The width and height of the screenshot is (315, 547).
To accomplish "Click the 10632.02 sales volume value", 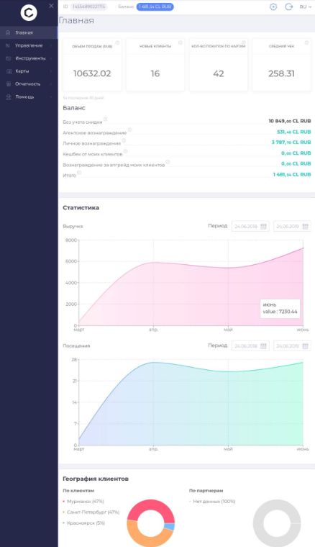I will point(92,73).
